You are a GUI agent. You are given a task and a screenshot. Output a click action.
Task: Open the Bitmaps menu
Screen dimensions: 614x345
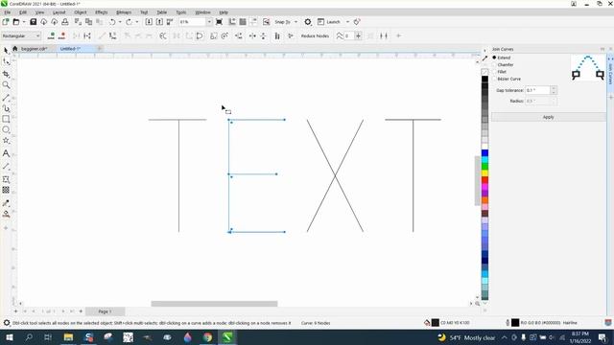tap(124, 12)
